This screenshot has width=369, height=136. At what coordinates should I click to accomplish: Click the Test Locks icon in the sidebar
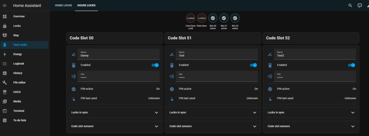[4, 44]
